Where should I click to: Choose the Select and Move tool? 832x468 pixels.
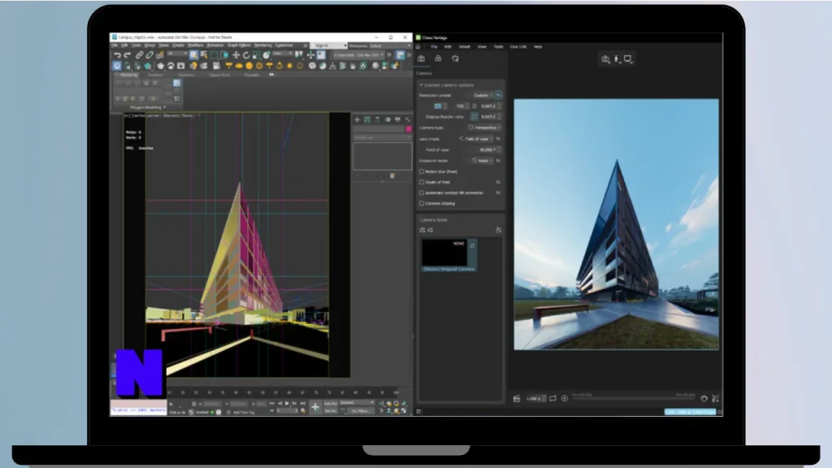(236, 55)
